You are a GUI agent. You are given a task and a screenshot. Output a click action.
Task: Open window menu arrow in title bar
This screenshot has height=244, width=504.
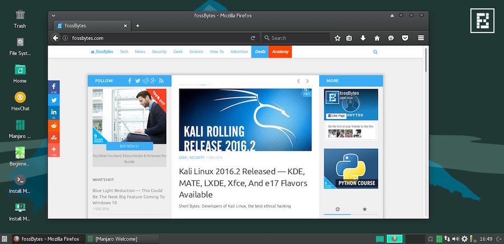392,16
